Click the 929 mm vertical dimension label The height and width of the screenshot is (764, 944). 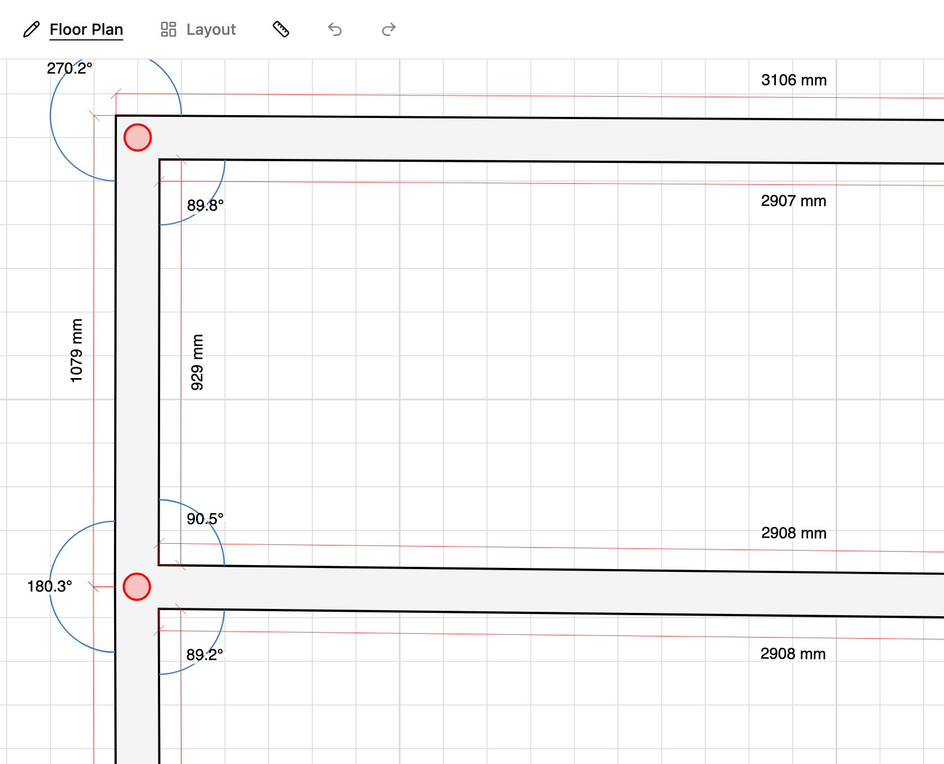coord(197,362)
